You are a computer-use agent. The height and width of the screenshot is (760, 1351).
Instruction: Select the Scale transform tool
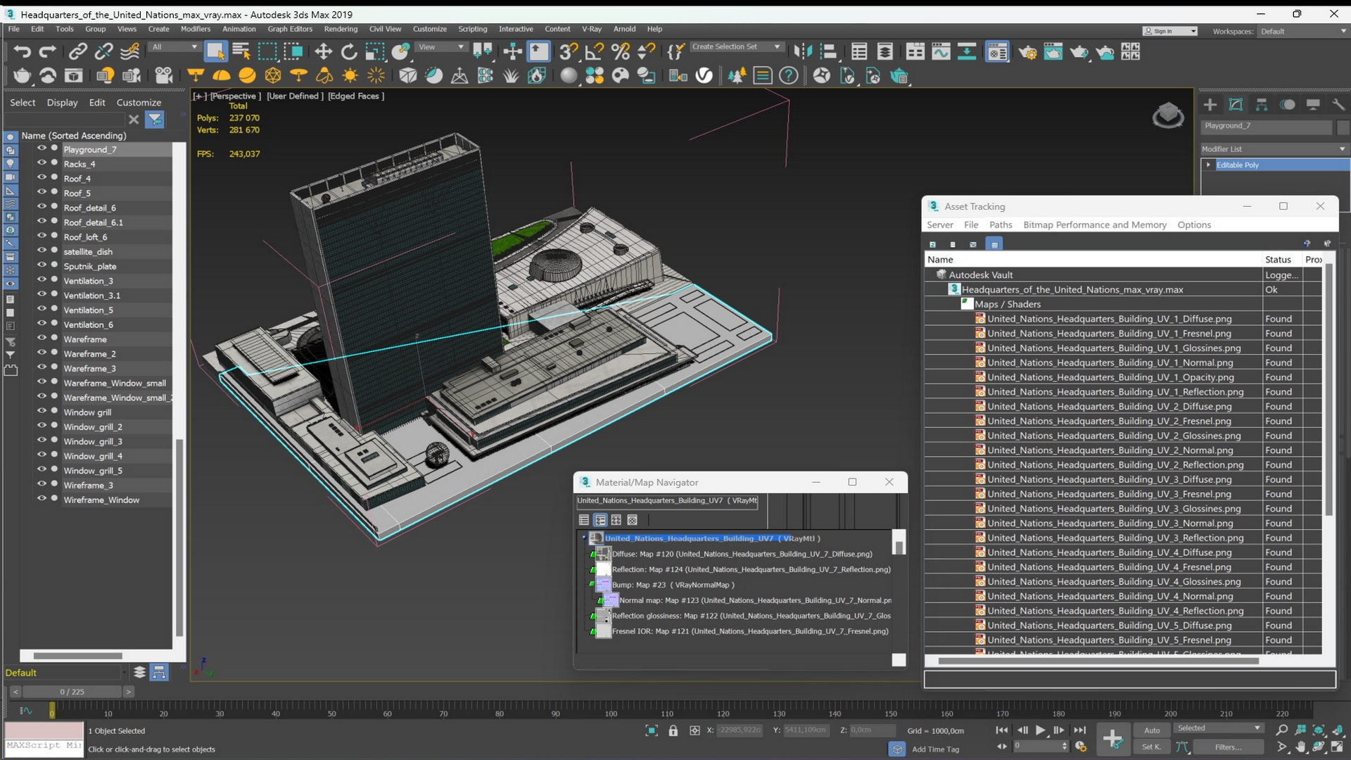pyautogui.click(x=375, y=51)
